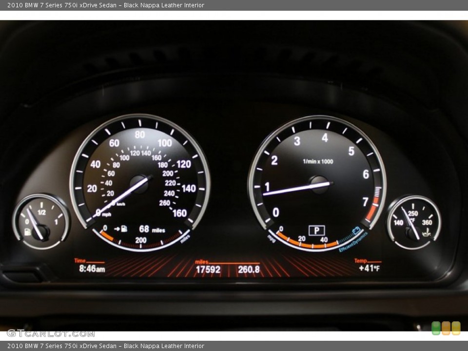Click the 80 mph mark on speedometer
The image size is (468, 351).
[x=140, y=135]
